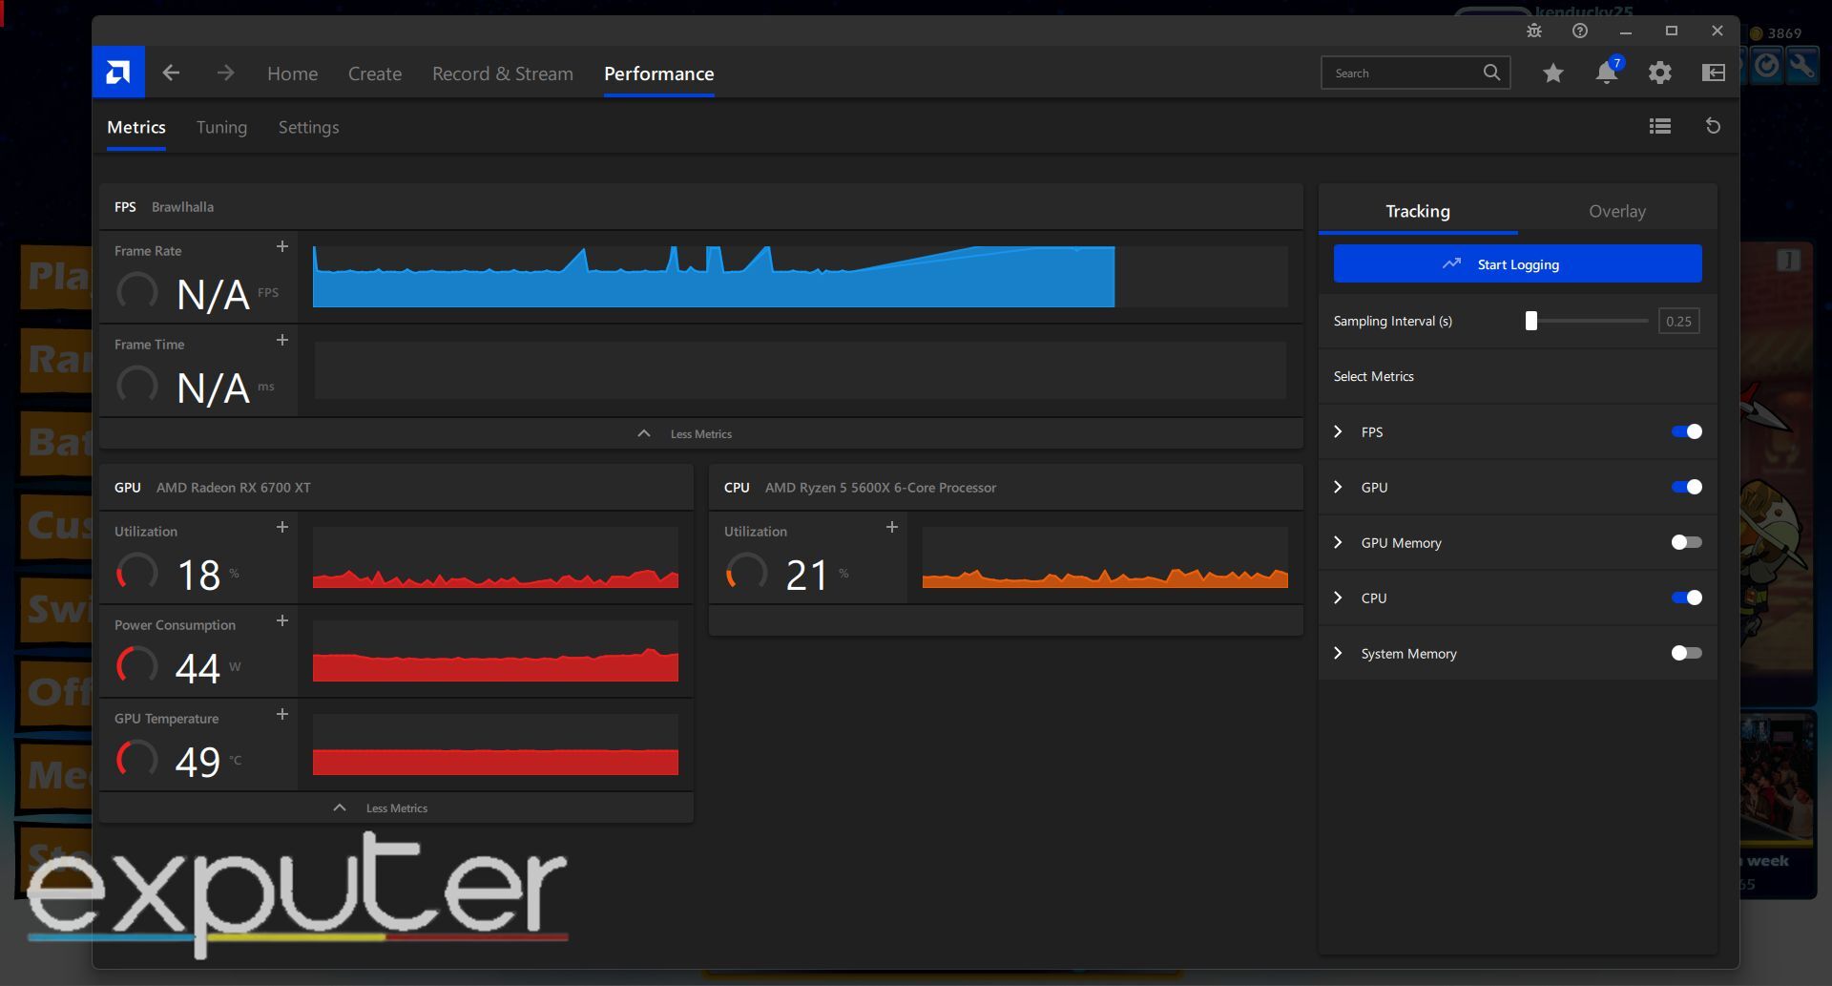This screenshot has height=986, width=1832.
Task: Add Frame Rate metric with plus icon
Action: [282, 246]
